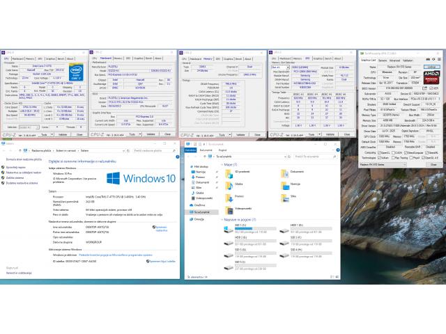Open Socket selection dropdown in CPU-Z CPU window
The width and height of the screenshot is (446, 334).
[29, 127]
